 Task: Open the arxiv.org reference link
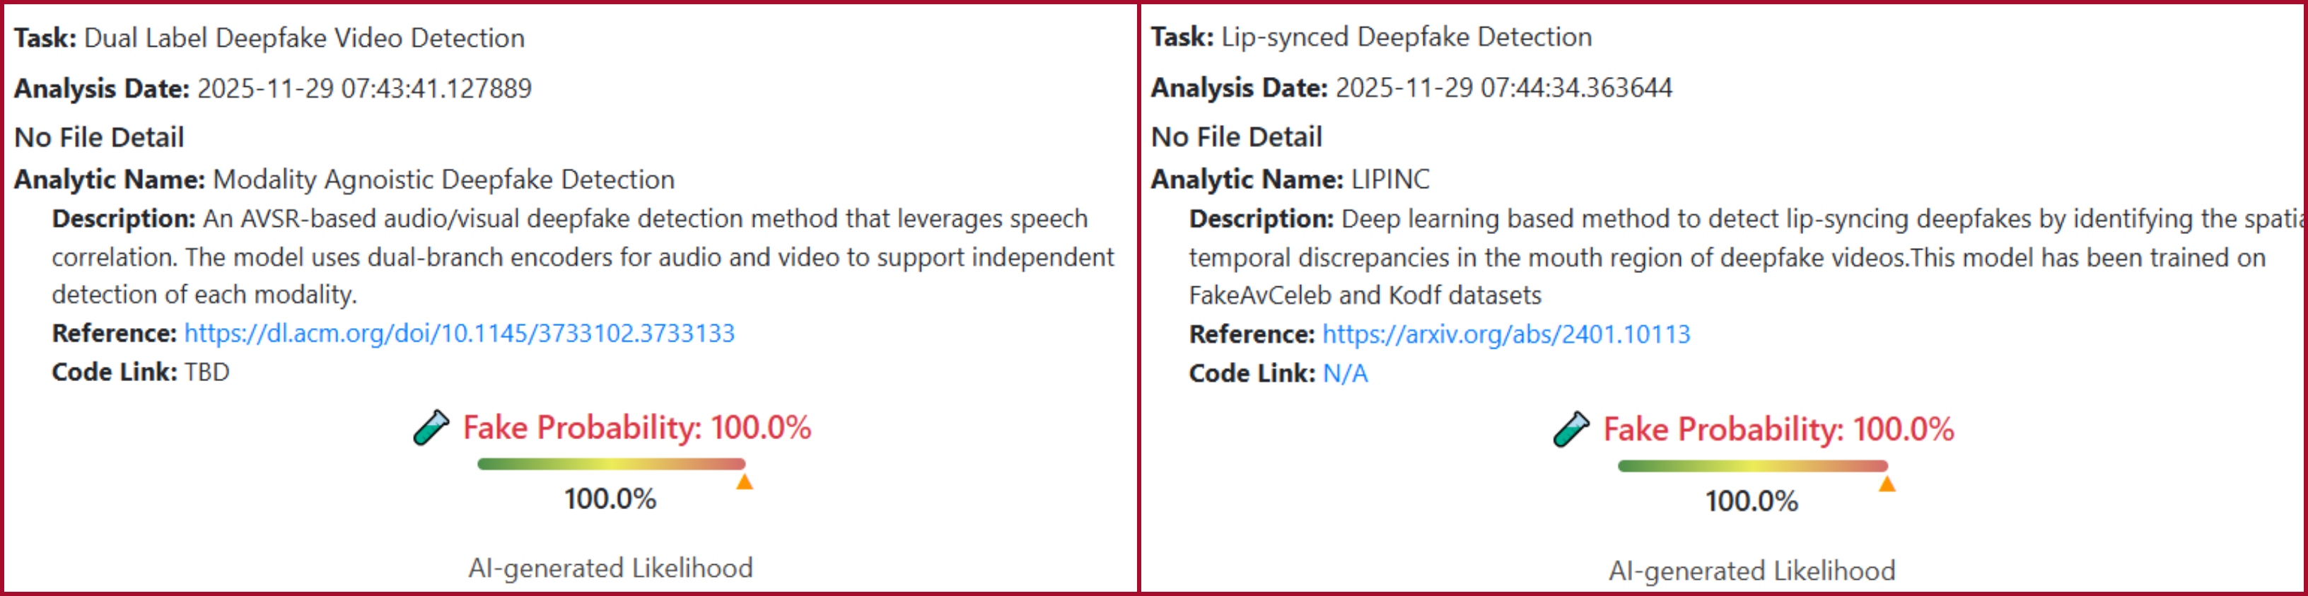(x=1506, y=334)
